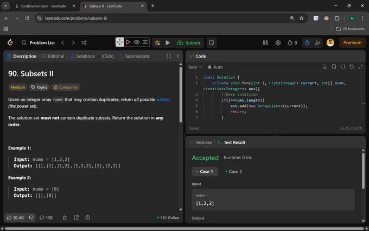The height and width of the screenshot is (231, 369).
Task: Run the code with play button
Action: 168,42
